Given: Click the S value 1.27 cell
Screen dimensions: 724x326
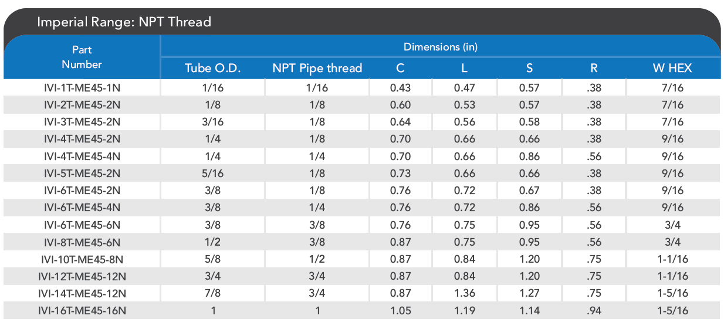Looking at the screenshot, I should click(x=529, y=293).
